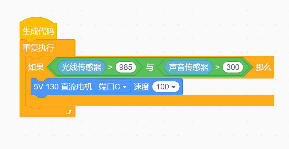Click the 生成代码 hat block
This screenshot has height=149, width=289.
38,31
